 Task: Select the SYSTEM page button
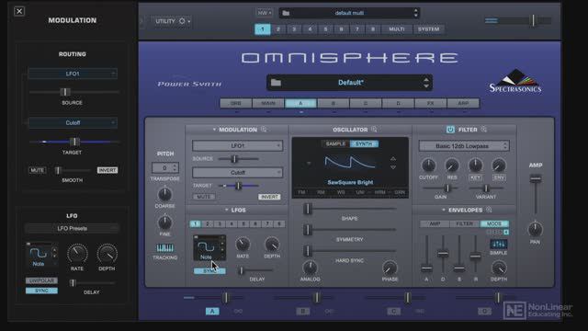point(428,29)
